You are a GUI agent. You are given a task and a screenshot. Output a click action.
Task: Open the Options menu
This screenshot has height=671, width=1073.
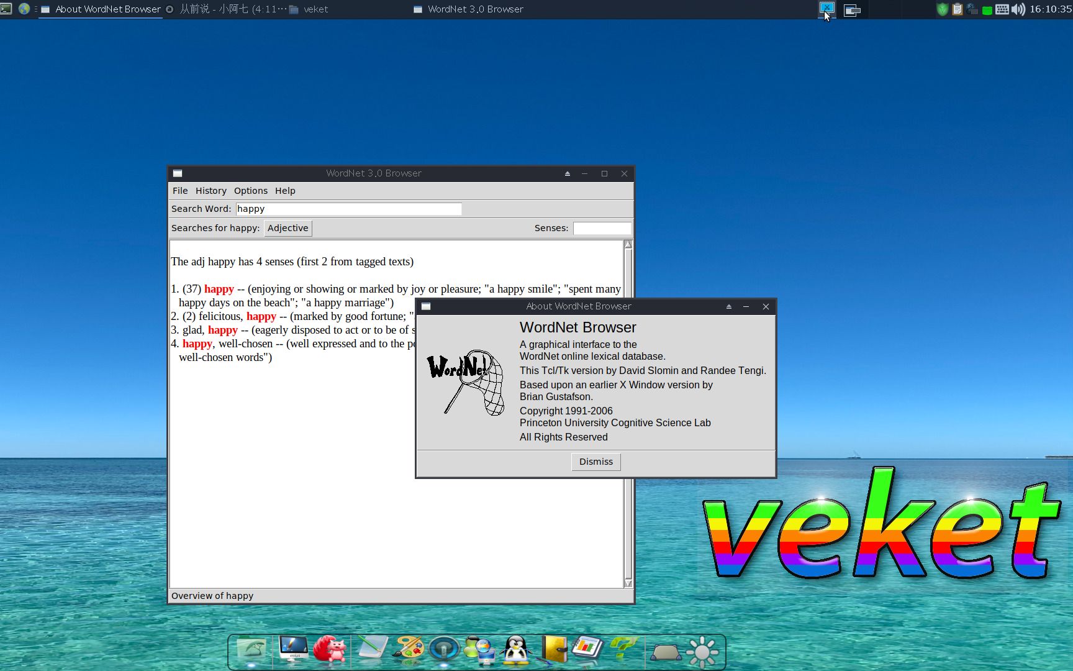pos(251,191)
